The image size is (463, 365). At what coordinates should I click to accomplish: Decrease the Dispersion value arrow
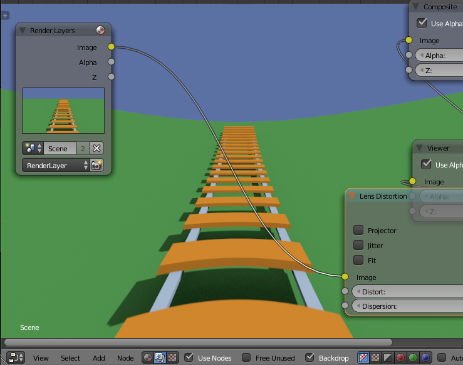[x=358, y=306]
